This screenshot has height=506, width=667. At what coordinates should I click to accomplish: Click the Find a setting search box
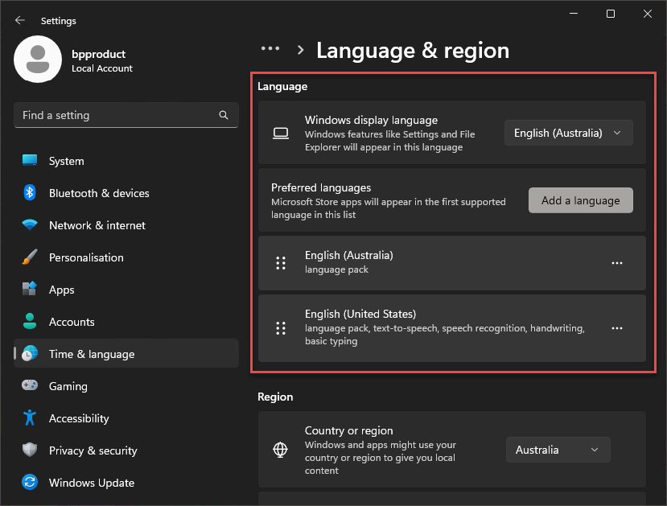point(126,115)
